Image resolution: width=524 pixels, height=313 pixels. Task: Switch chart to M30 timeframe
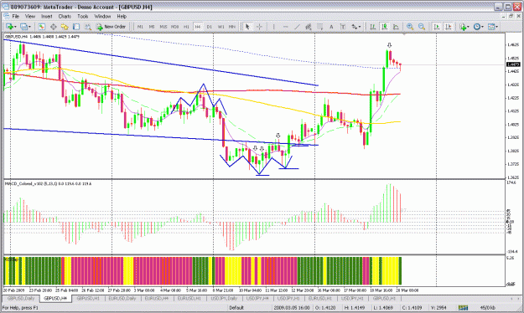pos(174,27)
